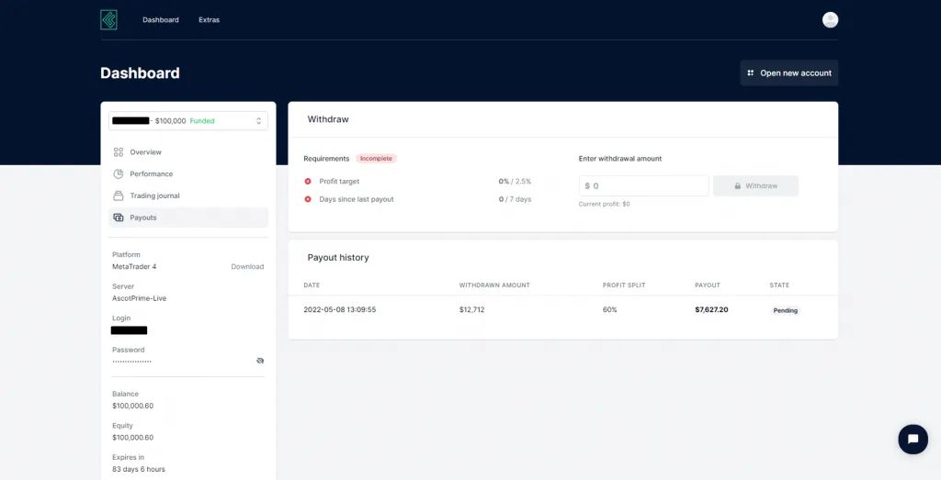Viewport: 941px width, 480px height.
Task: Click the Open new account button
Action: [788, 73]
